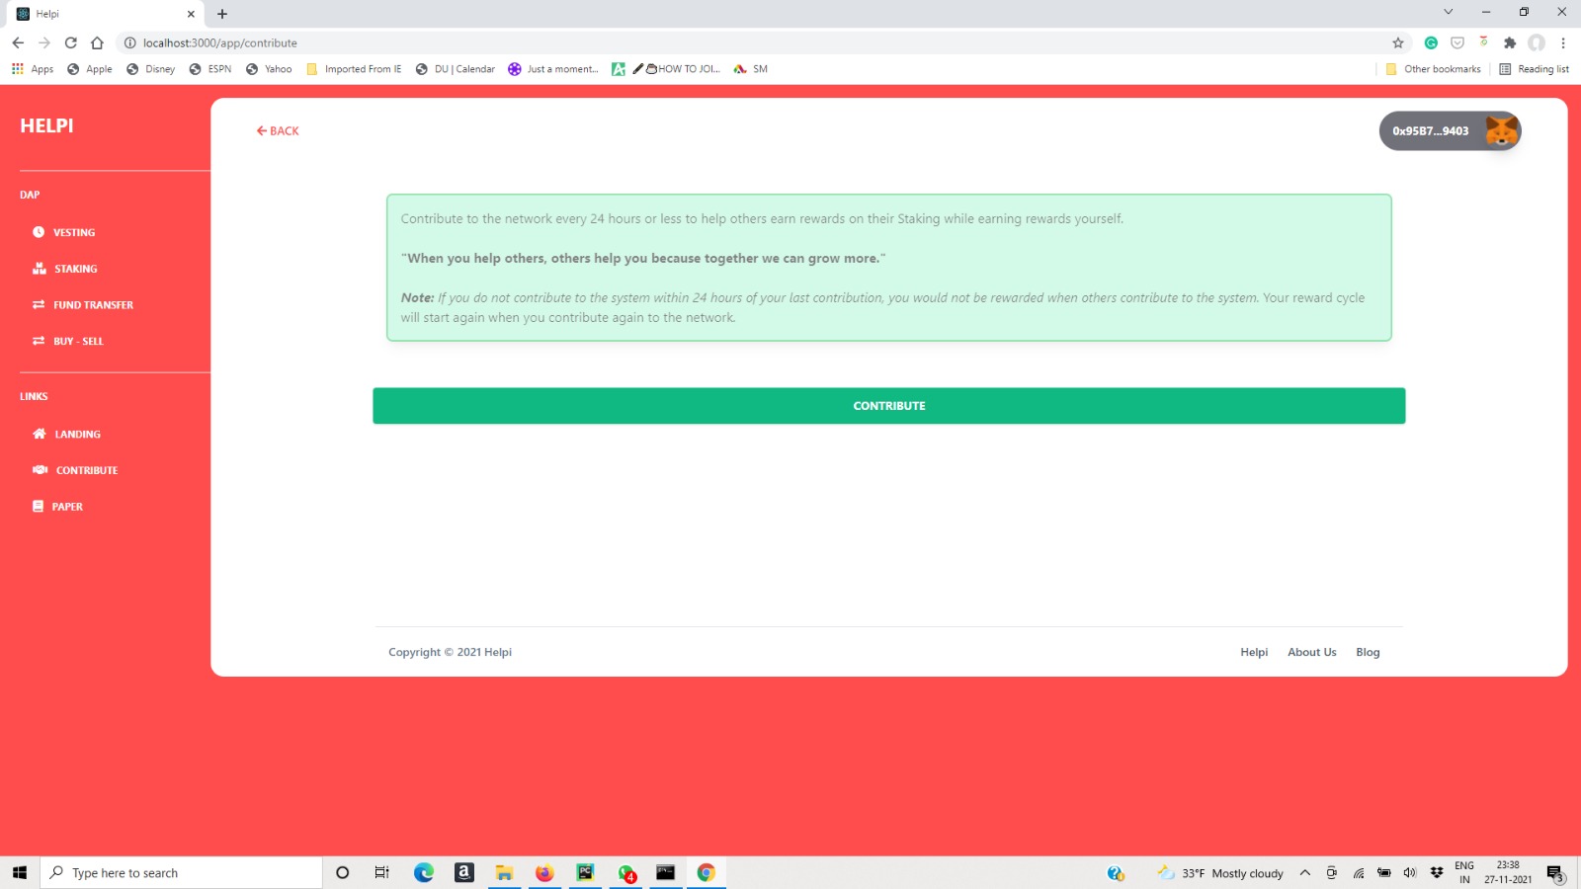Open the Helpi footer link
The height and width of the screenshot is (889, 1581).
tap(1254, 652)
